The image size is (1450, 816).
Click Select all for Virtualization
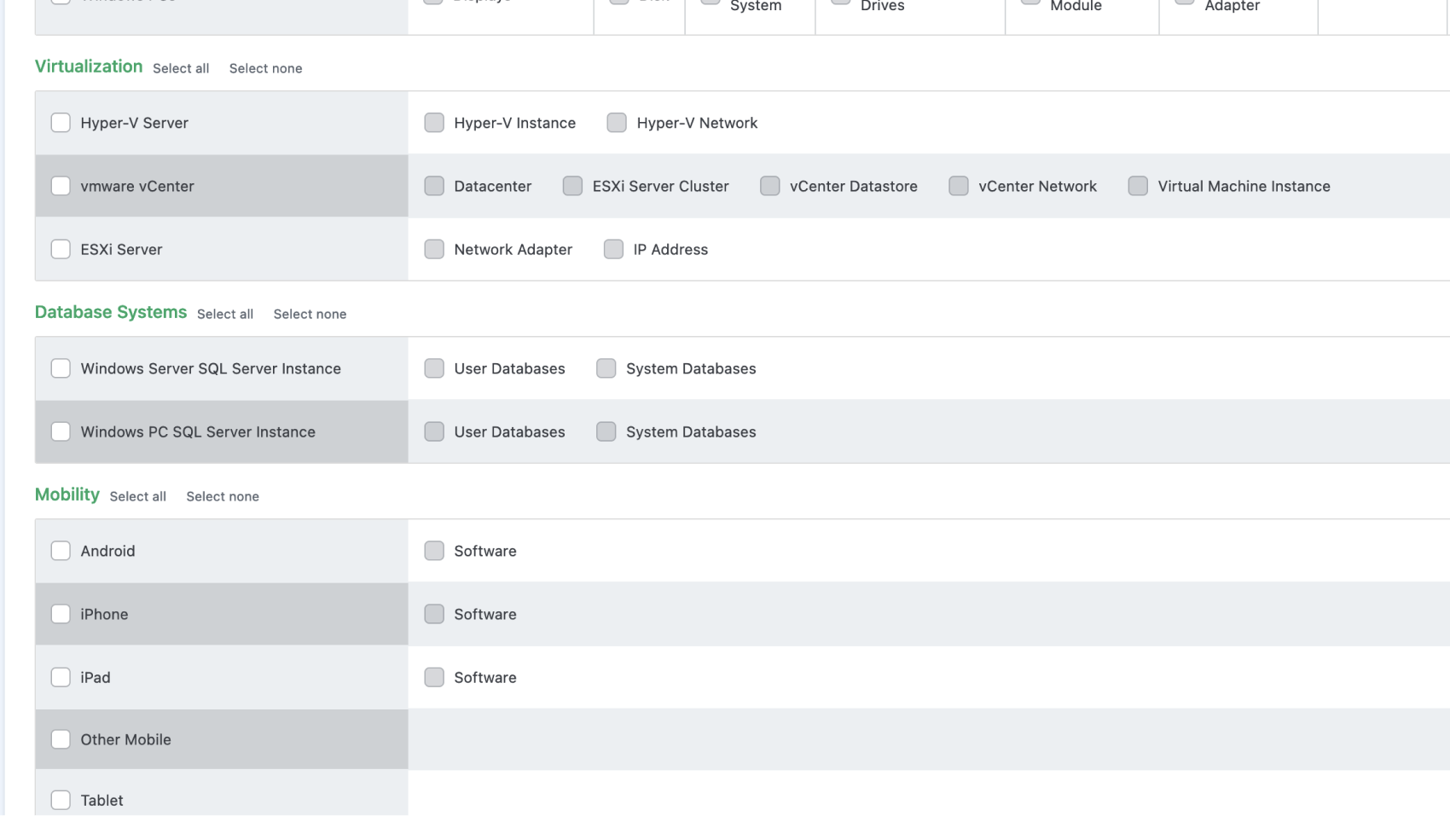181,67
